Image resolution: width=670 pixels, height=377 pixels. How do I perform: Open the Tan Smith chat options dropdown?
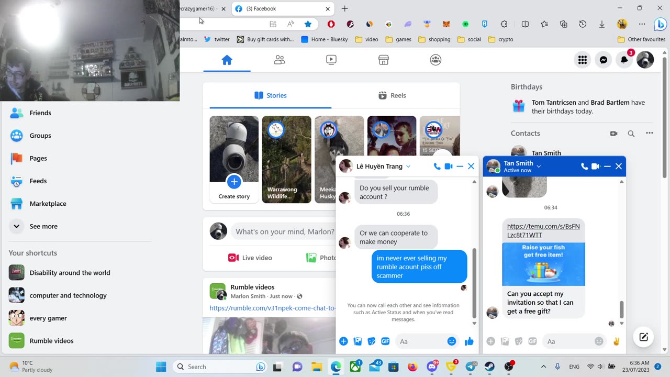(x=539, y=166)
